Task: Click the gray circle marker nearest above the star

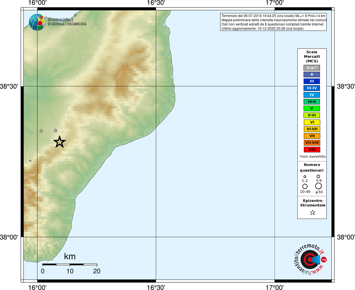Action: (x=56, y=131)
